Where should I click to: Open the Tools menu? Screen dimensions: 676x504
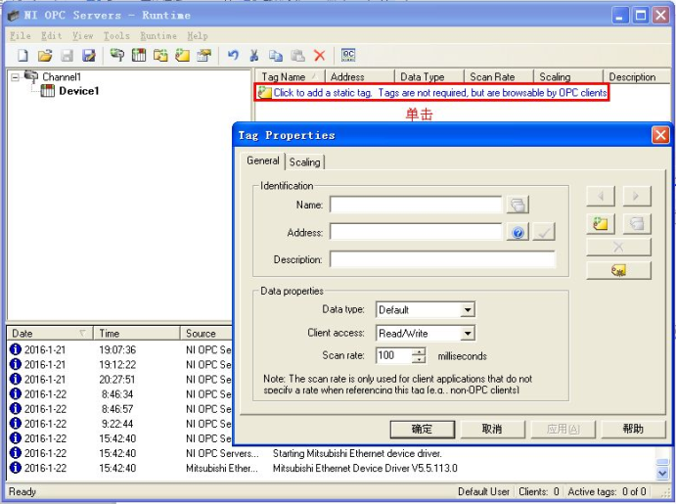tap(116, 36)
